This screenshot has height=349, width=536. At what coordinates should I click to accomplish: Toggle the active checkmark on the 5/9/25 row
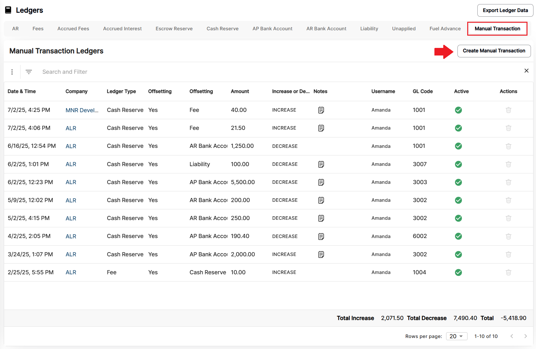[x=458, y=200]
